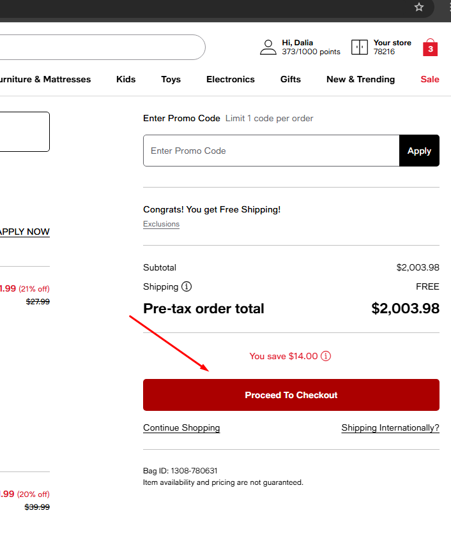Select the Electronics category
This screenshot has height=534, width=451.
click(x=231, y=79)
